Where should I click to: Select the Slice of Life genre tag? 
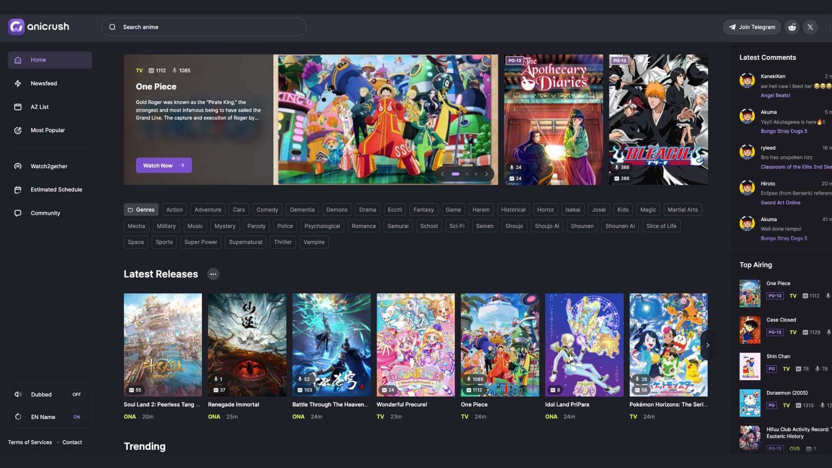point(661,226)
